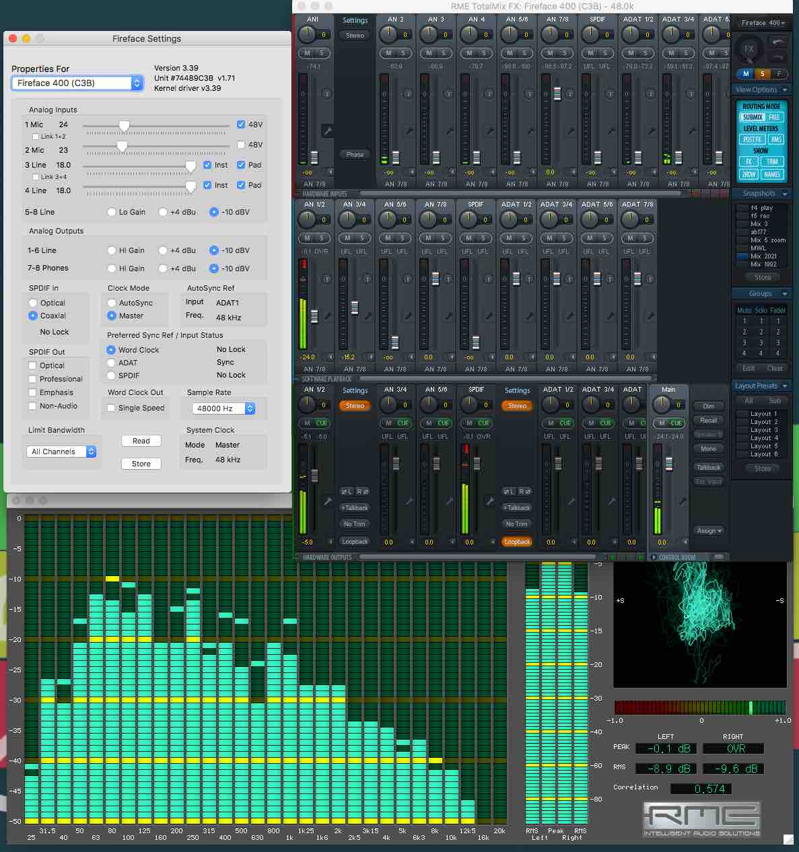
Task: Open the Sample Rate 48000 Hz dropdown
Action: point(223,409)
